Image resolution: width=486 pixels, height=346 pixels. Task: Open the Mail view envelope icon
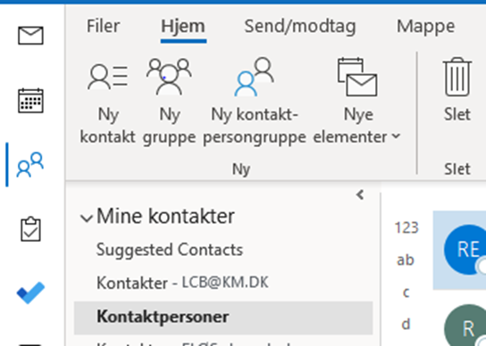30,36
